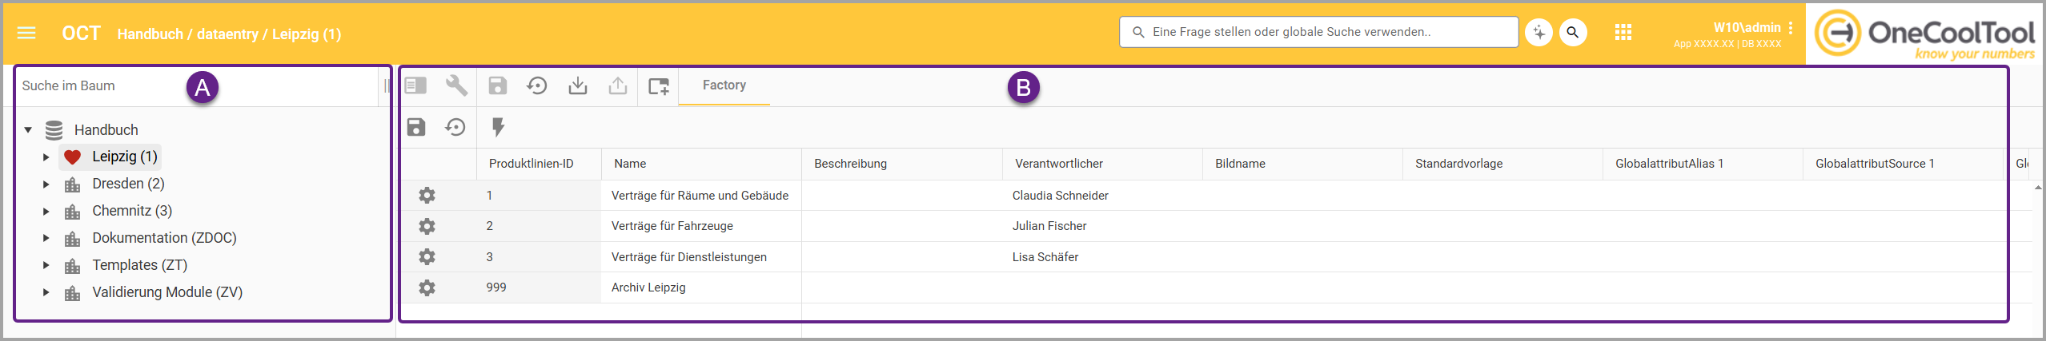
Task: Click the download import icon in toolbar
Action: (x=577, y=85)
